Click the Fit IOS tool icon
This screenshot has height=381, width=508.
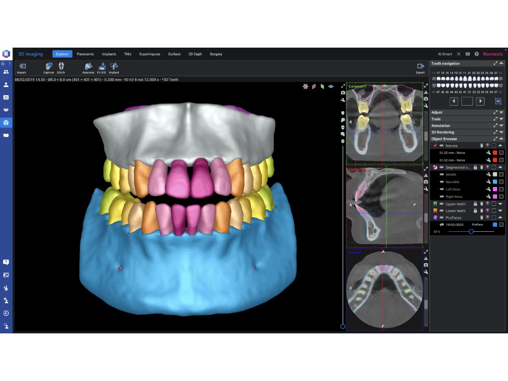(102, 66)
